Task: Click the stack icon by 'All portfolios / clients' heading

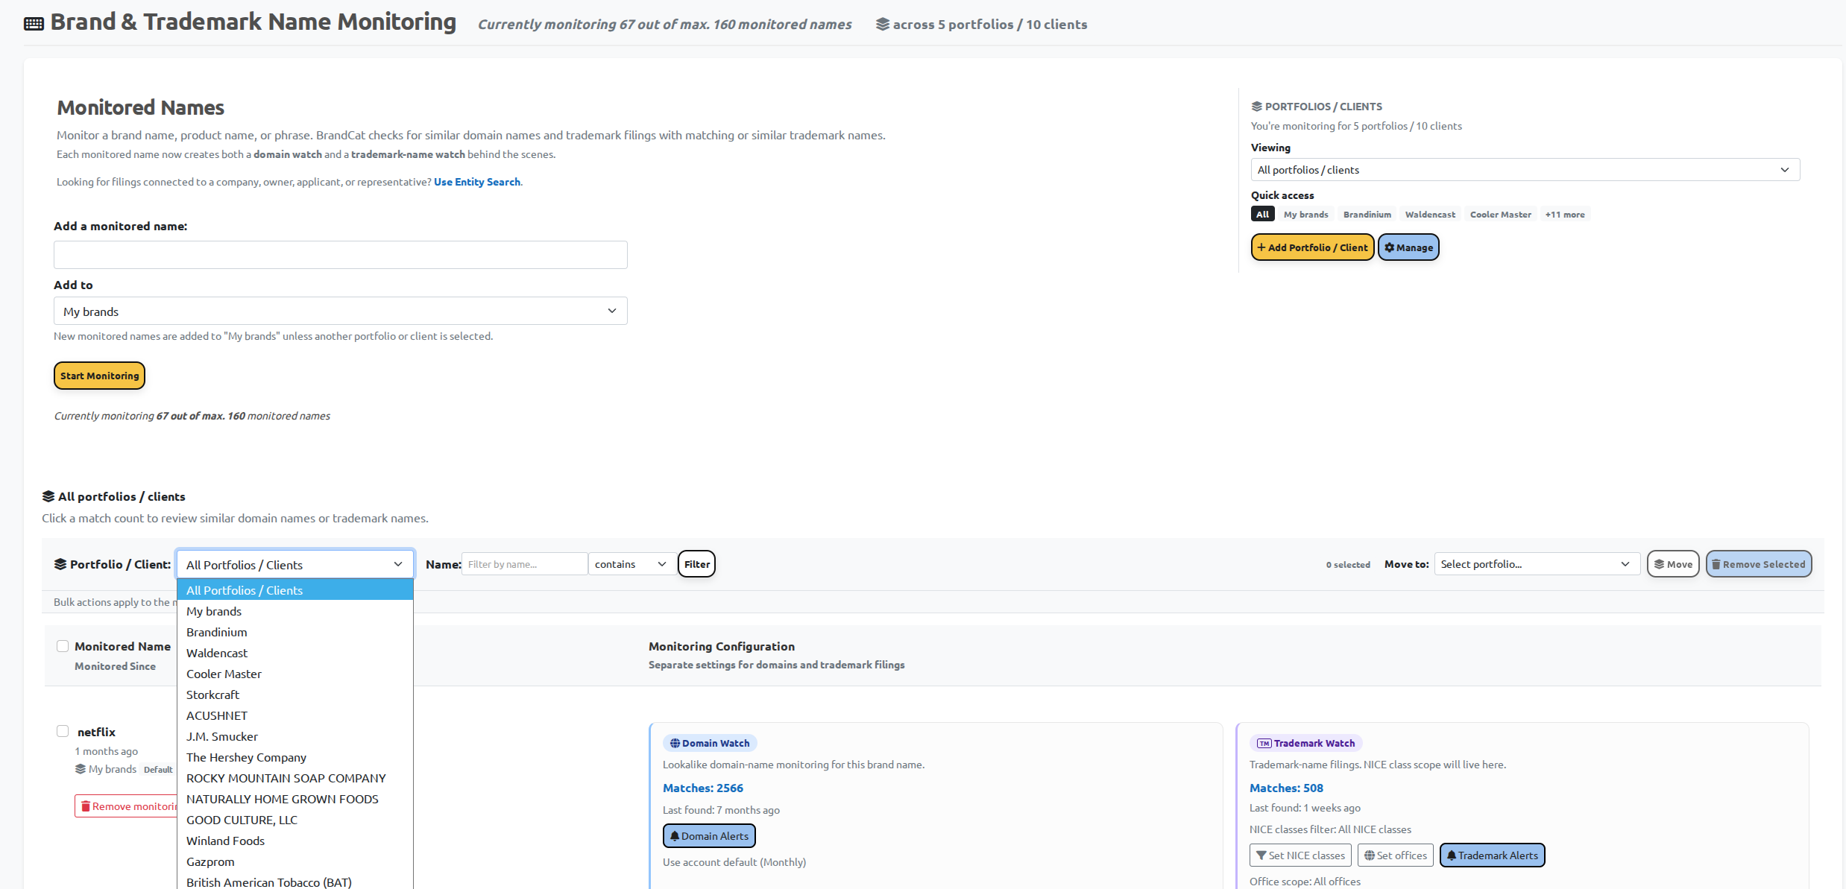Action: click(48, 496)
